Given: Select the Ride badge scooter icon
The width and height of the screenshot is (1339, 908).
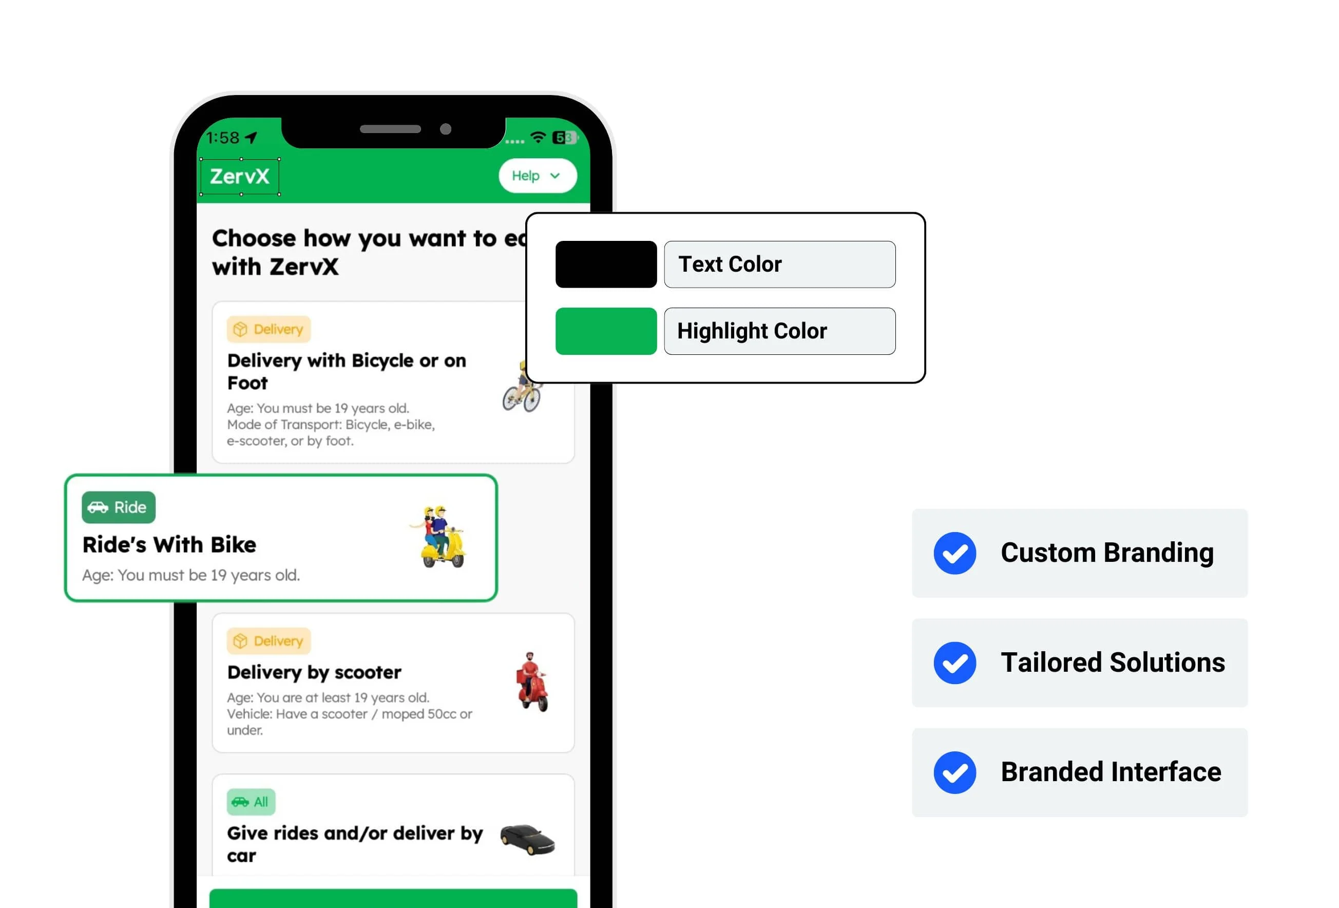Looking at the screenshot, I should click(96, 507).
